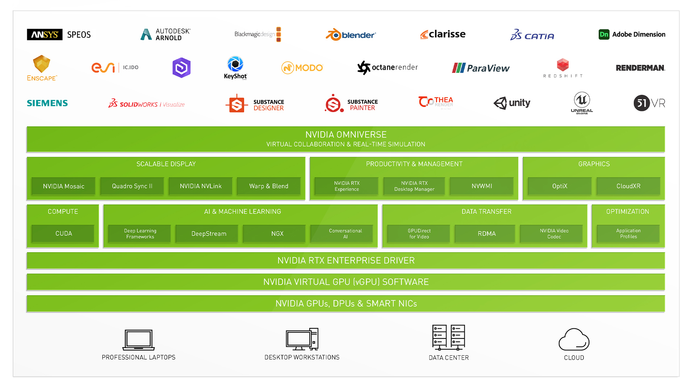The height and width of the screenshot is (388, 691).
Task: Click the CloudXR box
Action: click(x=628, y=186)
